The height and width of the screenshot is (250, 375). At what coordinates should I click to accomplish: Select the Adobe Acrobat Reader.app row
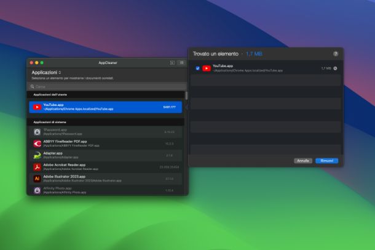106,167
